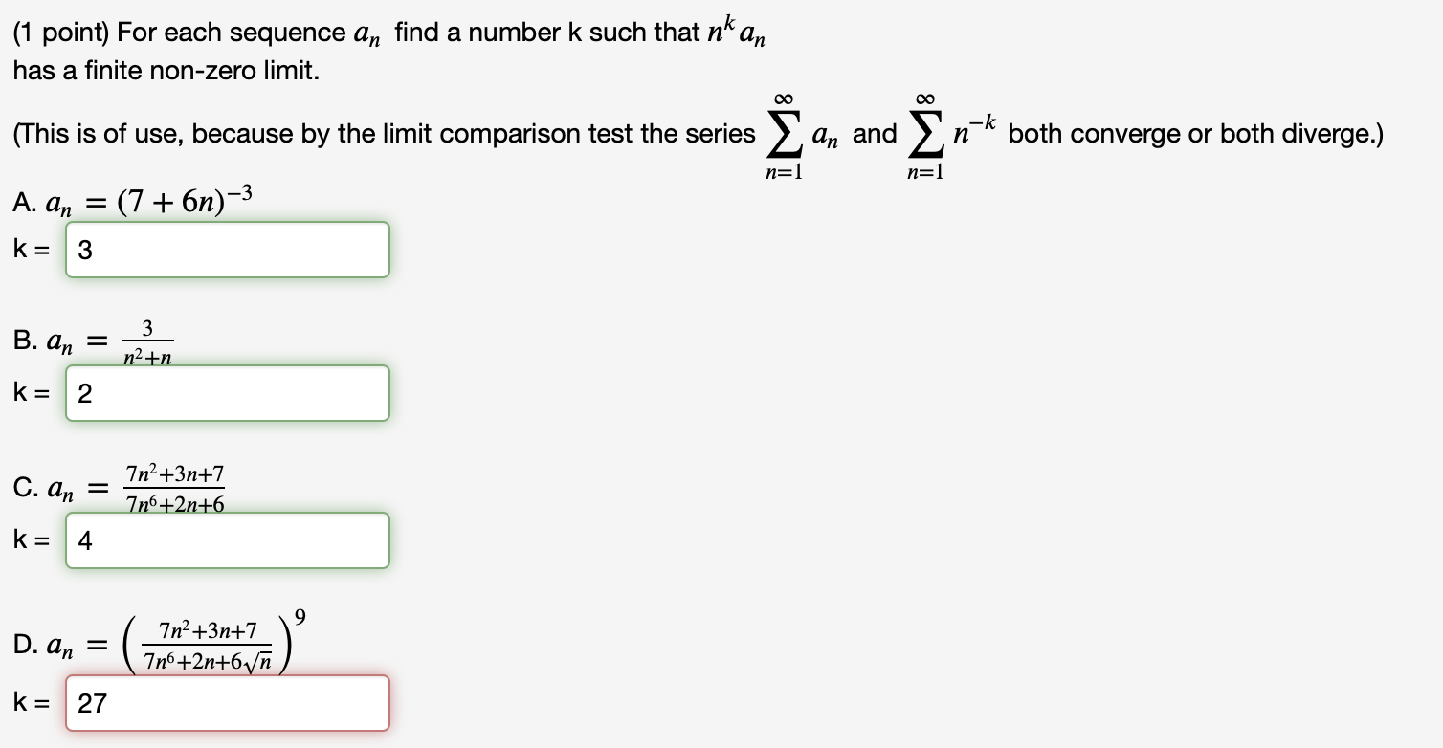The image size is (1443, 748).
Task: Click the summation symbol for n^-k series
Action: [925, 133]
